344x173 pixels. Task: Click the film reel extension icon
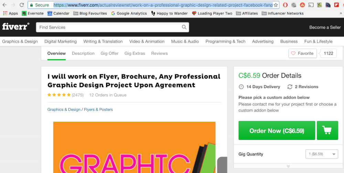click(294, 5)
